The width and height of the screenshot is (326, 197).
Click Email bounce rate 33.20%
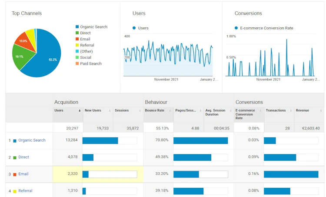[162, 174]
